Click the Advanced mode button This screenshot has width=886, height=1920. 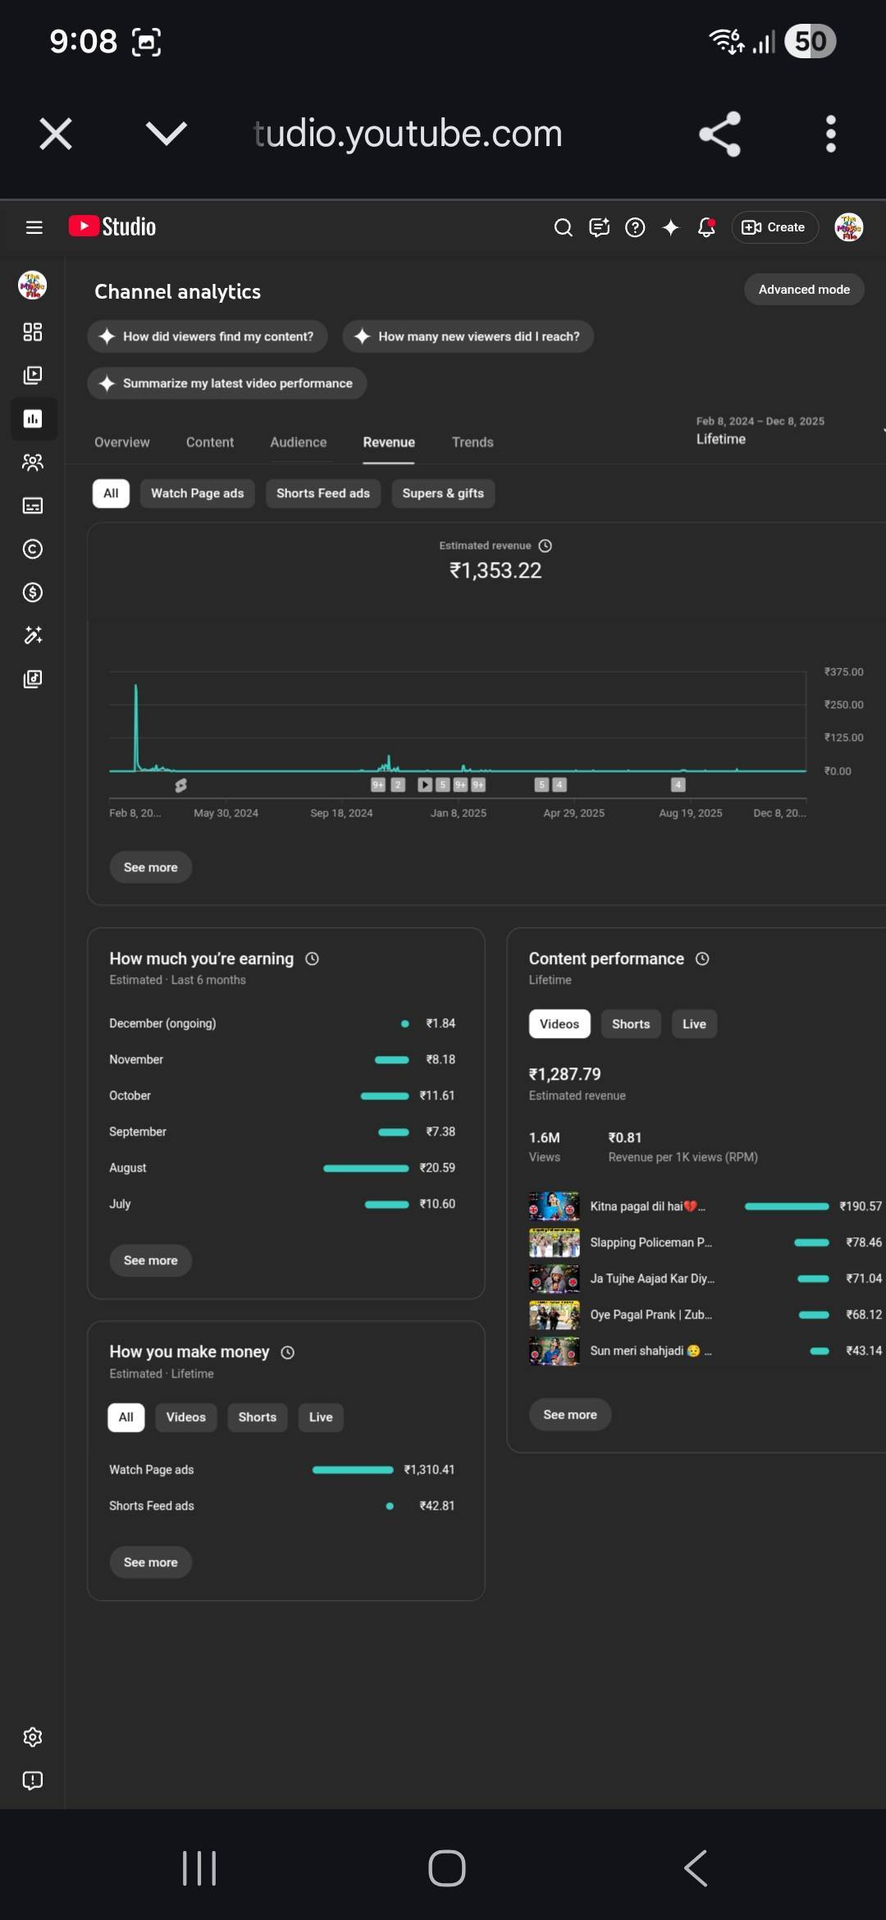[803, 290]
